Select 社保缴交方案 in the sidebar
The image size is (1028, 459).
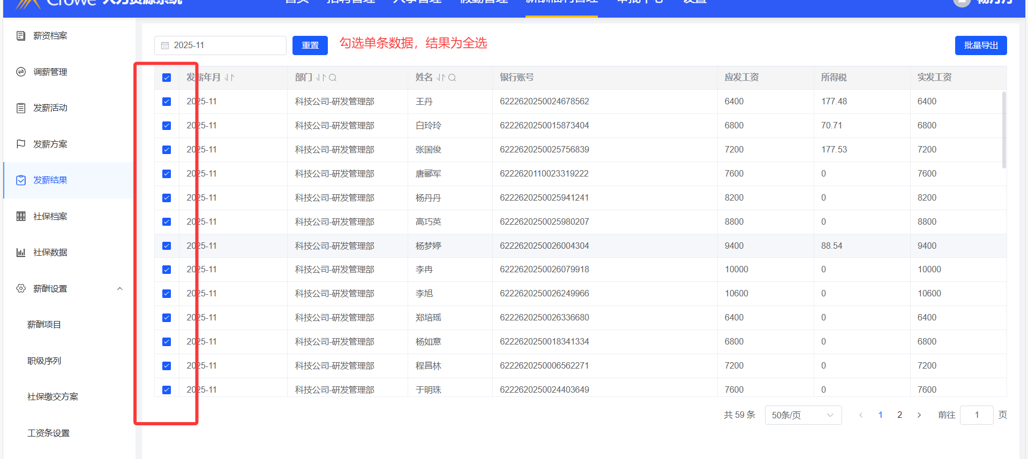pos(52,397)
